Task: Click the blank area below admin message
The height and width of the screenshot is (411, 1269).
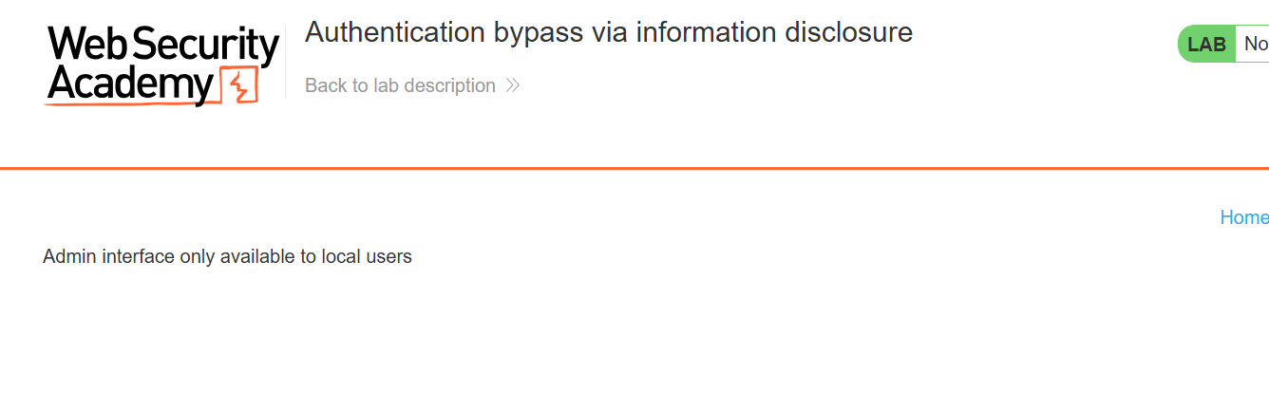Action: click(380, 342)
